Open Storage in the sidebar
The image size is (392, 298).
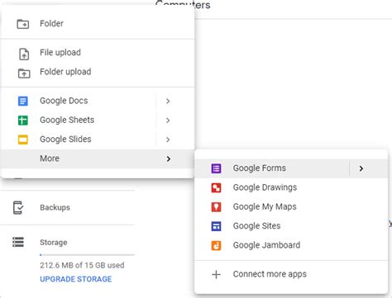pyautogui.click(x=54, y=243)
